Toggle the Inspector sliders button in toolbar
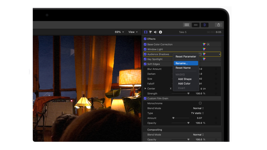This screenshot has height=150, width=267. click(205, 25)
